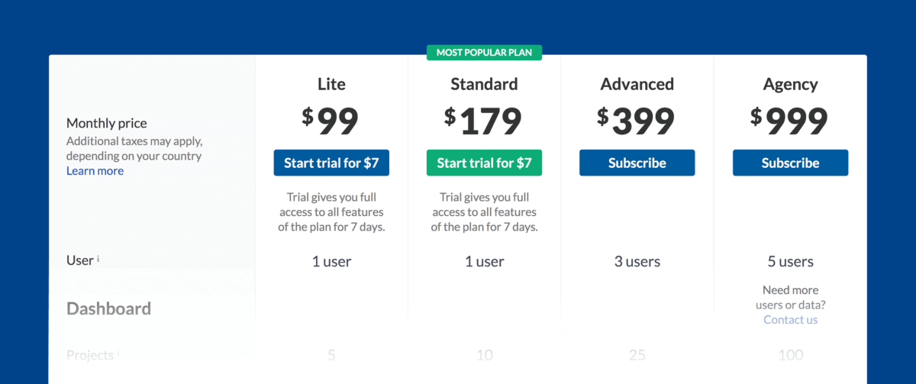Click the $999 Agency price
Viewport: 916px width, 384px height.
point(789,121)
